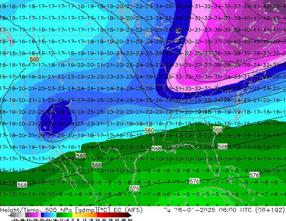Select the 560 label over northwest Mexico
Viewport: 286px width, 221px height.
81,156
